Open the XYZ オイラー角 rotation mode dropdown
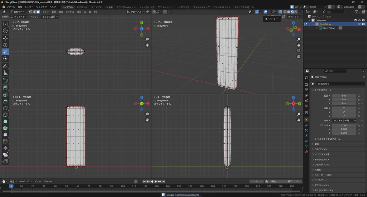Viewport: 367px width, 197px height. [344, 121]
